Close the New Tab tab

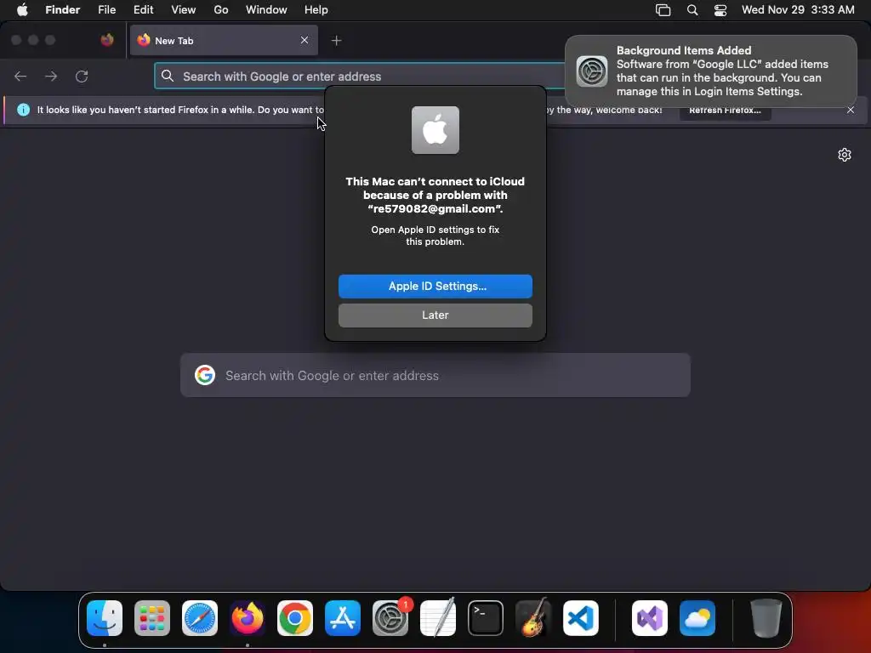coord(305,40)
